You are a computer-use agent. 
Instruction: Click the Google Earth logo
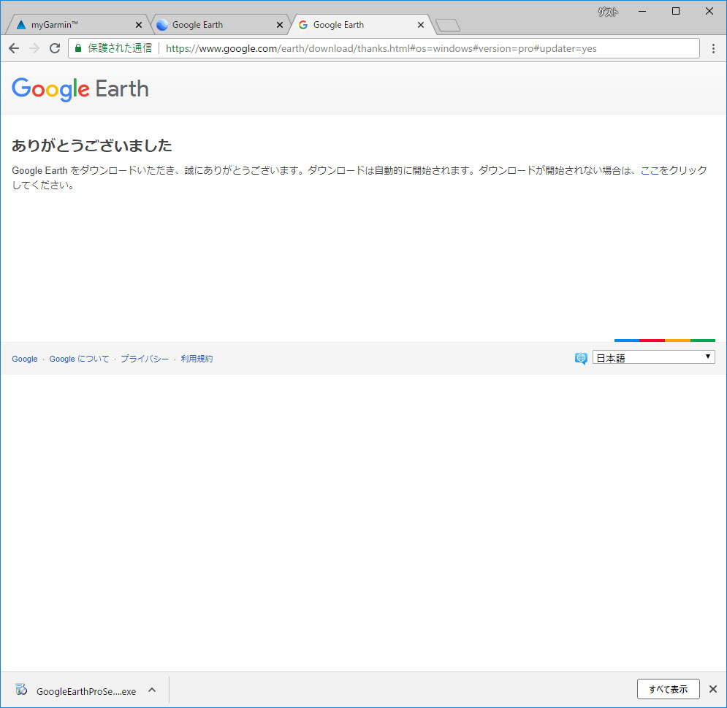click(x=80, y=88)
